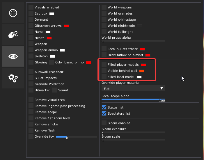Viewport: 204px width, 160px height.
Task: Uncheck the Spectators list checkbox
Action: pyautogui.click(x=104, y=113)
